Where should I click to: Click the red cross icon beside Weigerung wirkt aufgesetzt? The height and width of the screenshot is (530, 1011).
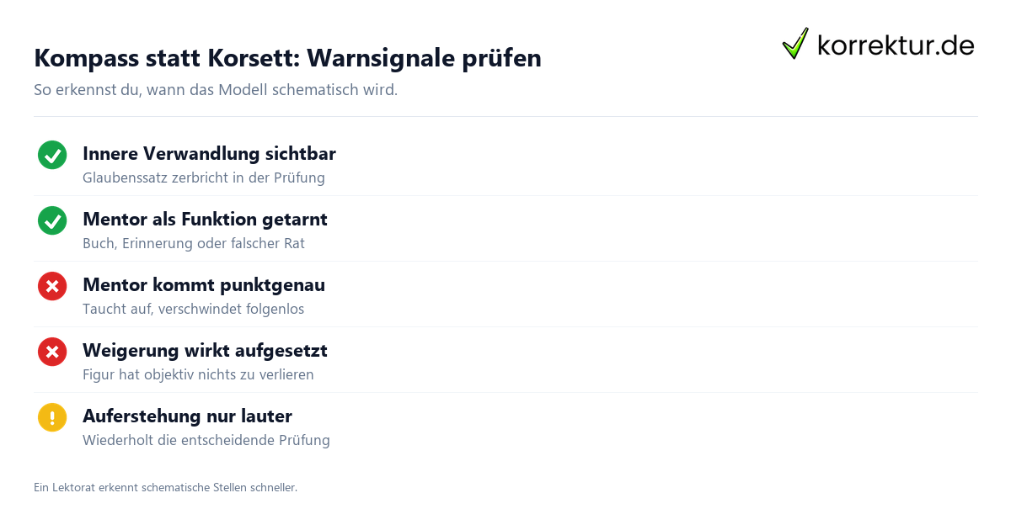(52, 352)
